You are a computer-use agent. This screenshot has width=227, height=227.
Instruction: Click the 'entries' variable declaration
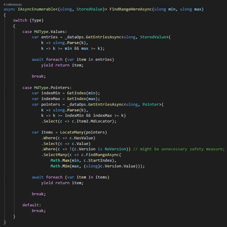pos(49,37)
